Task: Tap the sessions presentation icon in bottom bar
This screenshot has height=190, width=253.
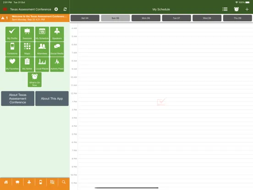Action: [17, 182]
